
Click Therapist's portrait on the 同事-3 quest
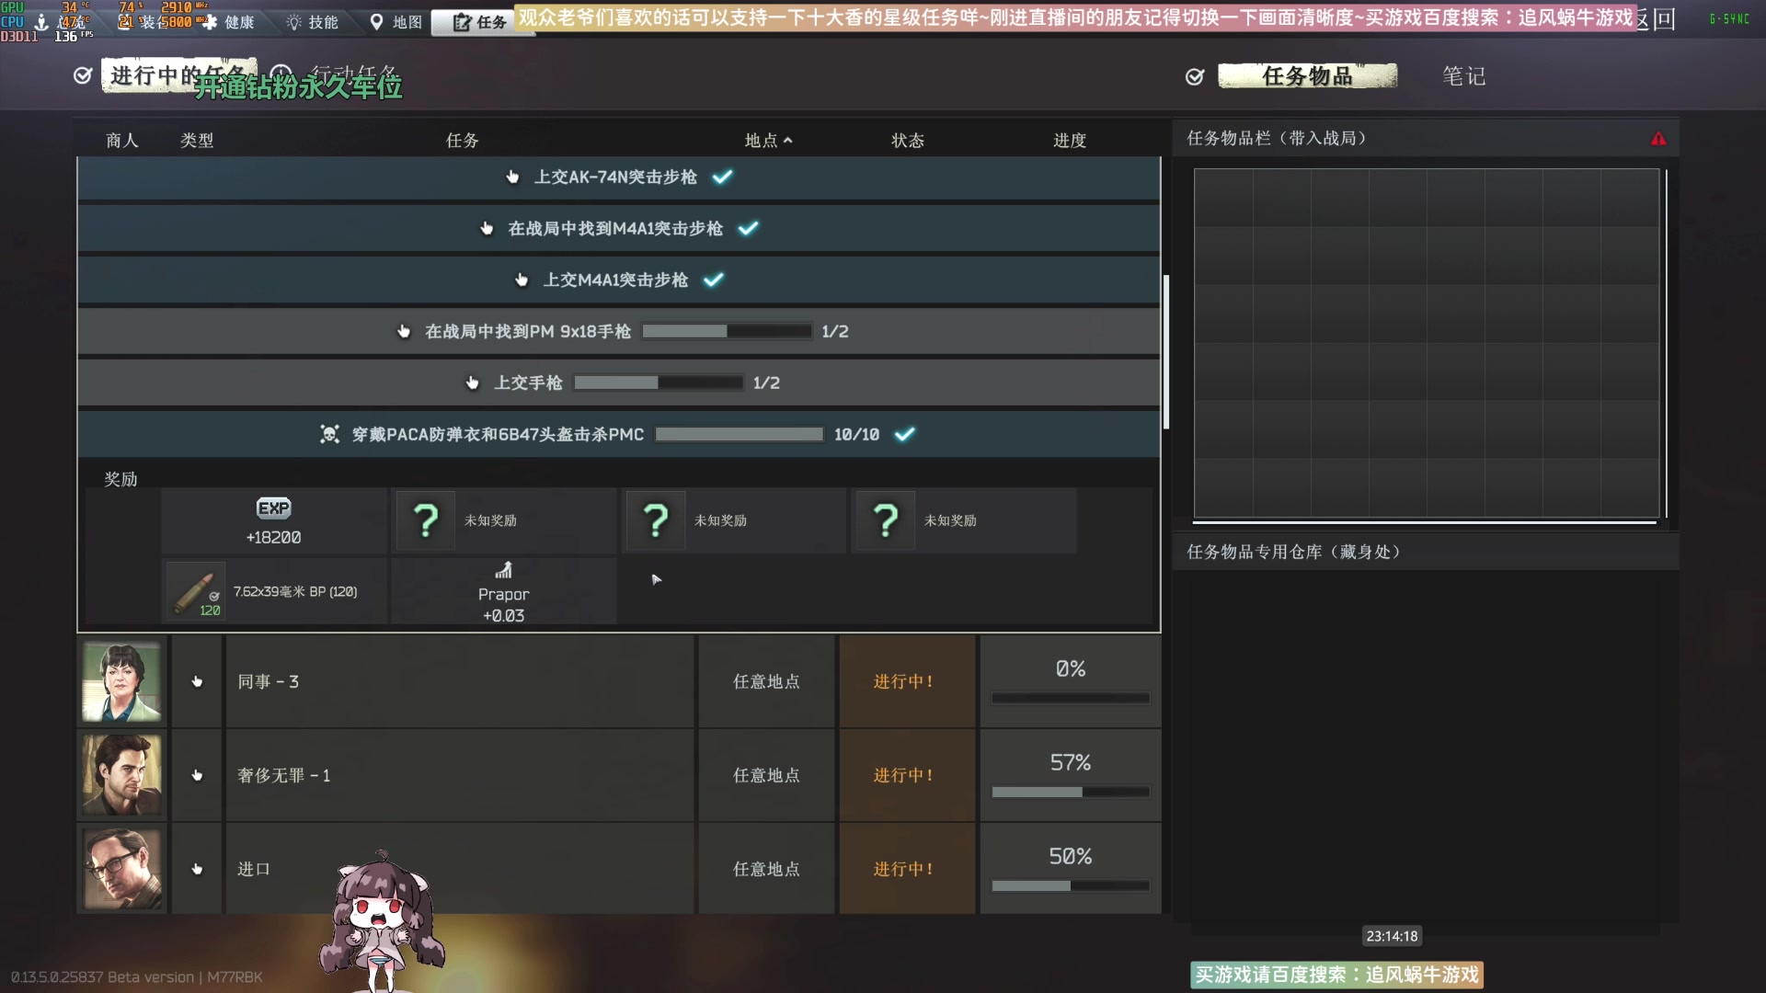point(120,681)
